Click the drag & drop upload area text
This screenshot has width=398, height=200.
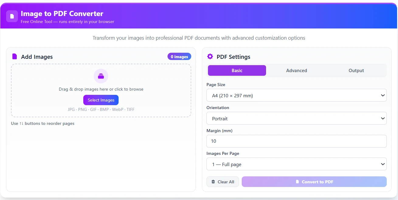pos(101,89)
